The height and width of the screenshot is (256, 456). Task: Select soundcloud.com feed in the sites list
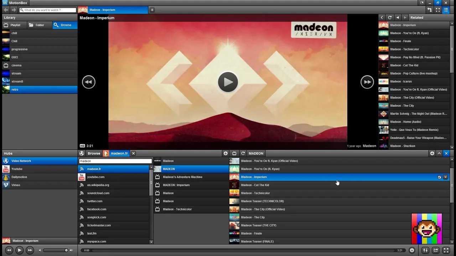click(x=114, y=193)
